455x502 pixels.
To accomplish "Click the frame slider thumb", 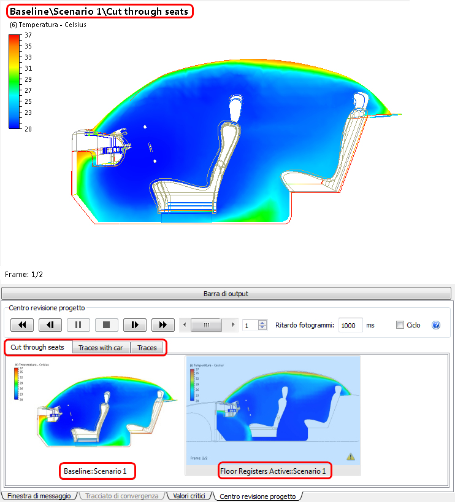I will 206,325.
